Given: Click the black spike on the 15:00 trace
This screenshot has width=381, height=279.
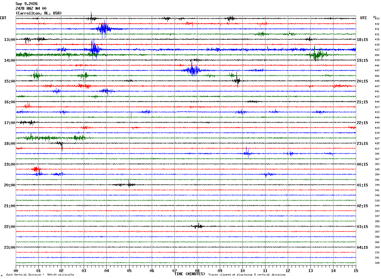Looking at the screenshot, I should click(x=237, y=80).
